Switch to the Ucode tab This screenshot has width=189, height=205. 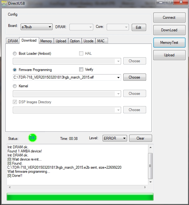point(88,41)
